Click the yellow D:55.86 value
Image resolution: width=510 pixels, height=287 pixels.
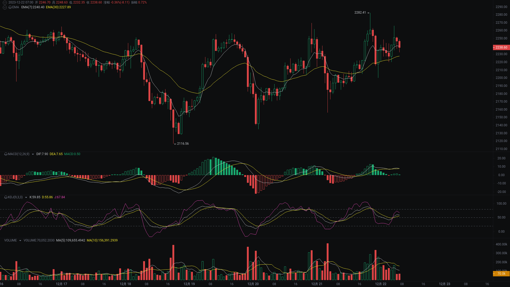click(x=47, y=197)
